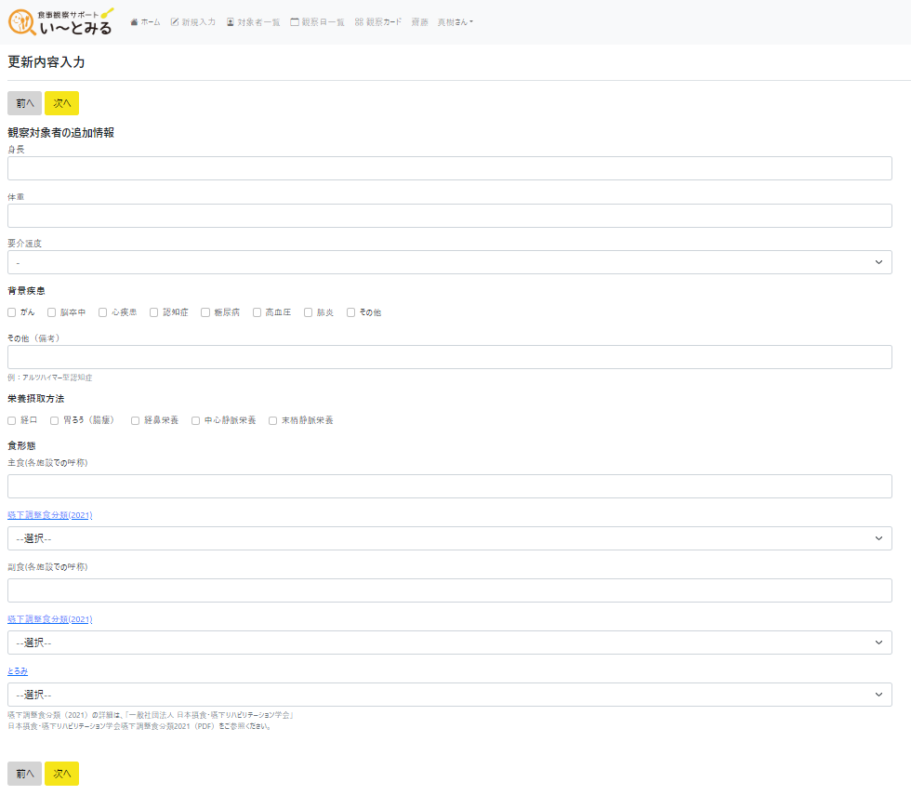The width and height of the screenshot is (911, 795).
Task: Focus the 副食 name input field
Action: click(450, 590)
